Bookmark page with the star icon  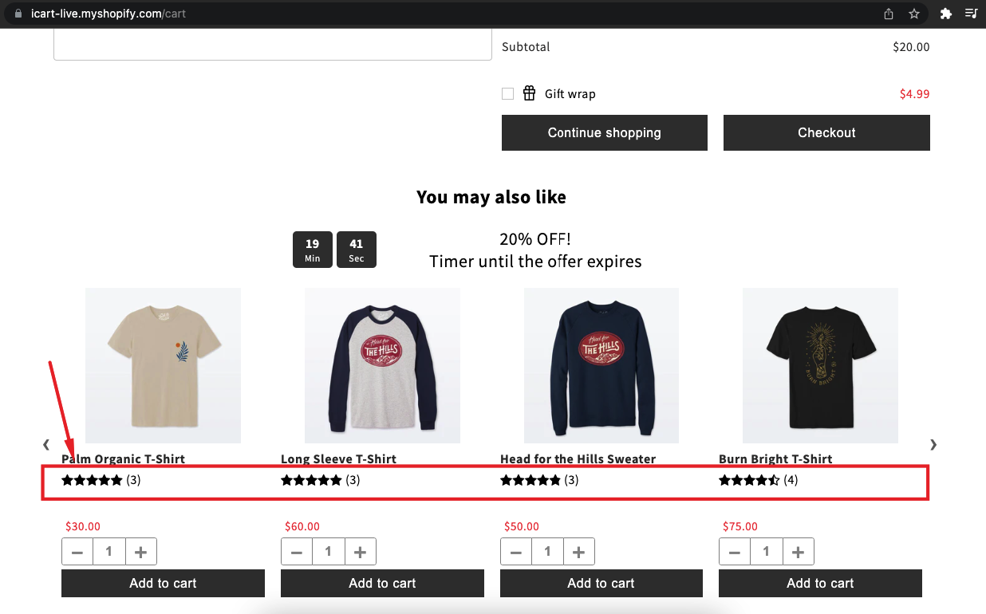914,14
